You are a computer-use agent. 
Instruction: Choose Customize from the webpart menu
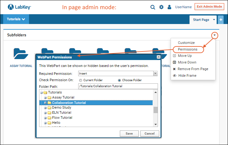coord(186,43)
